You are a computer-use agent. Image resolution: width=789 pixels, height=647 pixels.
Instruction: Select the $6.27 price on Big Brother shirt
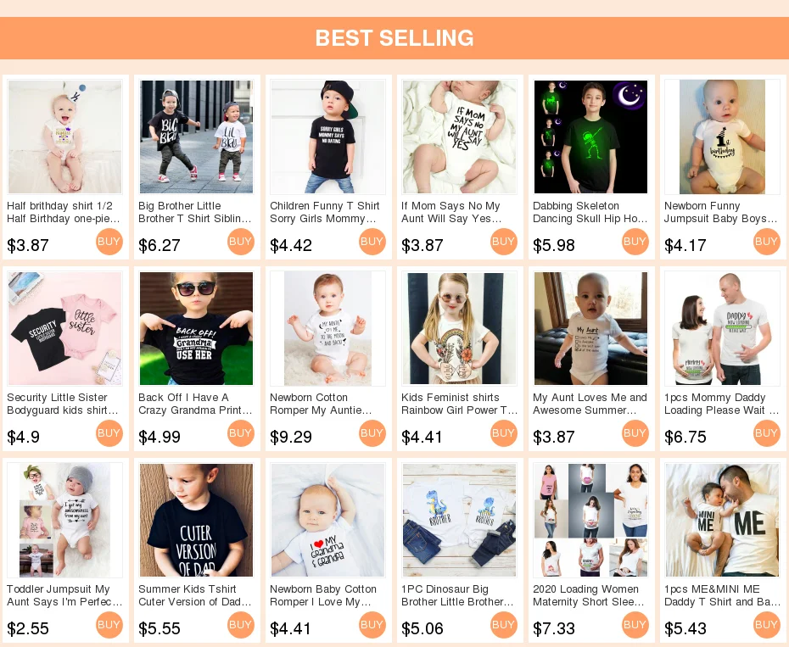click(x=159, y=246)
